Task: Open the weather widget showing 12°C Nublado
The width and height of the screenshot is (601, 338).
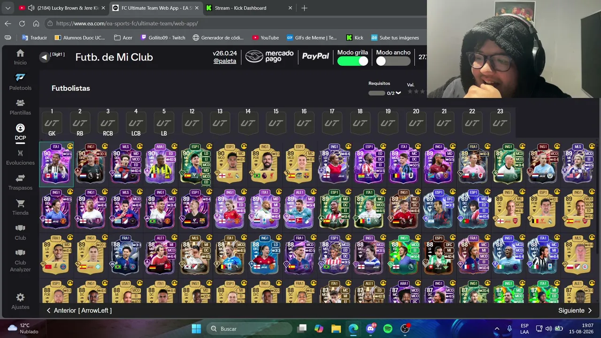Action: tap(23, 329)
